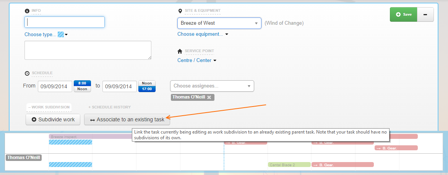
Task: Click the Subdivide work button
Action: (x=53, y=119)
